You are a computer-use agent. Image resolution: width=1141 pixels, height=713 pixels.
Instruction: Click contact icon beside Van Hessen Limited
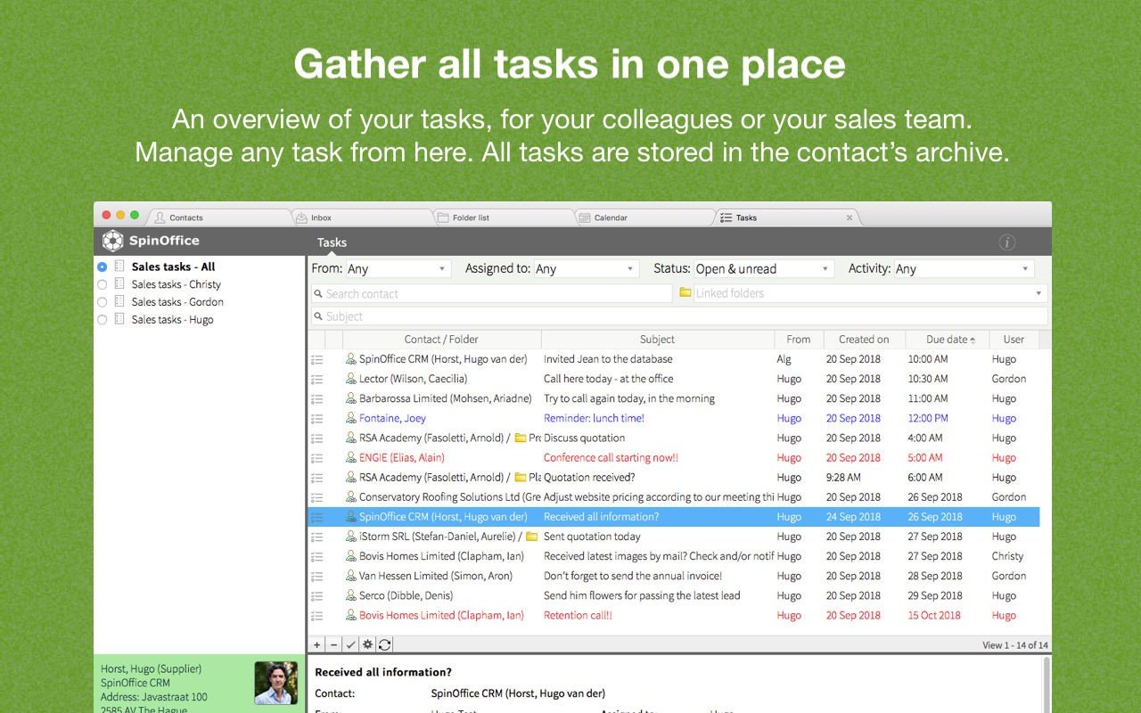tap(351, 576)
